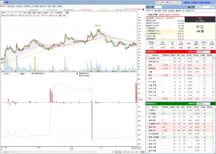The image size is (216, 154).
Task: Toggle the 5MA legend line
Action: click(x=32, y=10)
